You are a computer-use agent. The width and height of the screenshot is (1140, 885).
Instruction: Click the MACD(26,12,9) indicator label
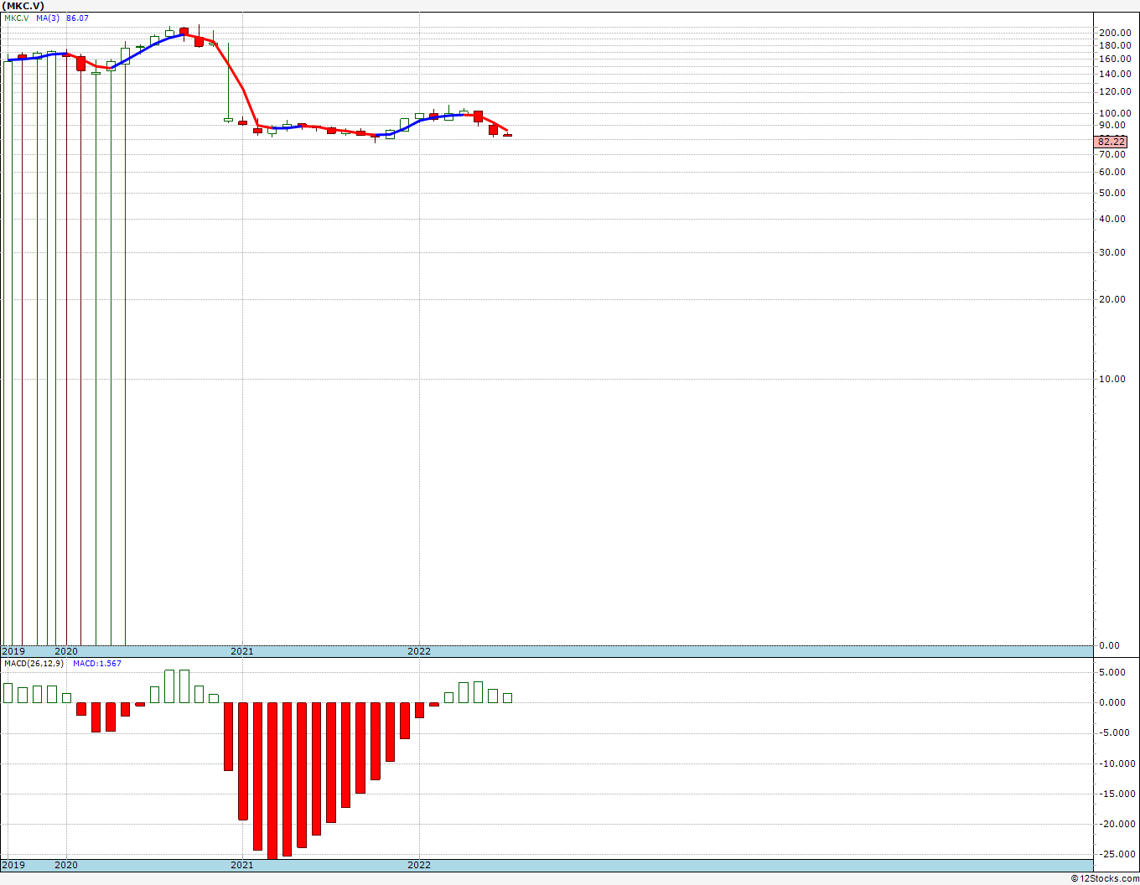(x=34, y=663)
